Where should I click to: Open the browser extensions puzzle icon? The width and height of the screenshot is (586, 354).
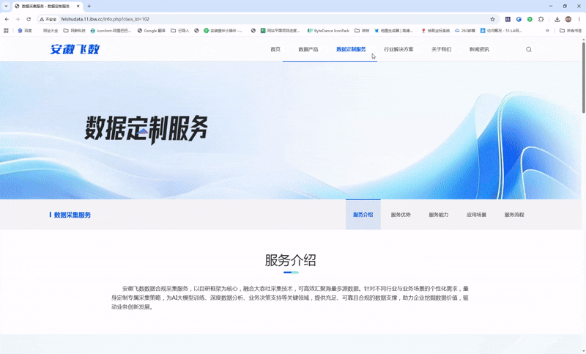tap(541, 19)
